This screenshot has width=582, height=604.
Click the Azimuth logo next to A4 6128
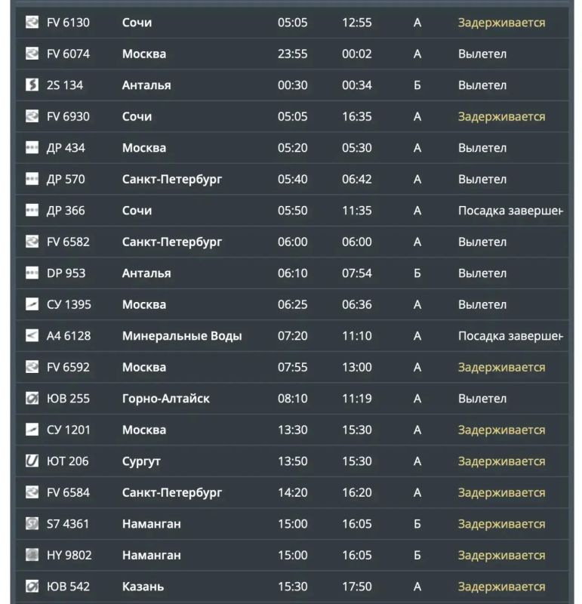[x=32, y=335]
